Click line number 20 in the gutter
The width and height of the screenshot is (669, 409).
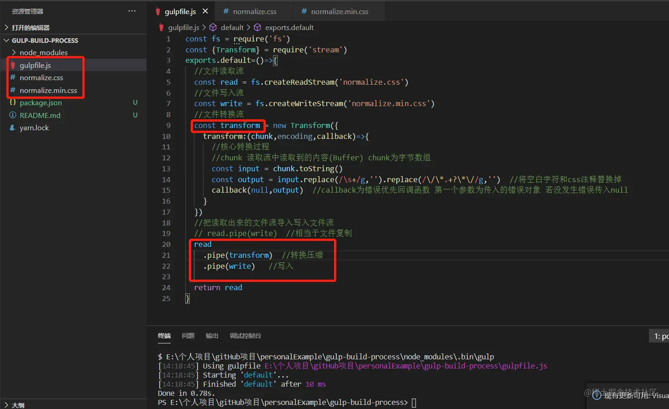166,244
